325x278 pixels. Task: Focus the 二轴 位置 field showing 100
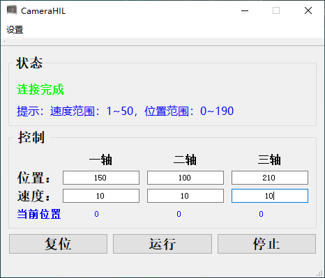[186, 178]
